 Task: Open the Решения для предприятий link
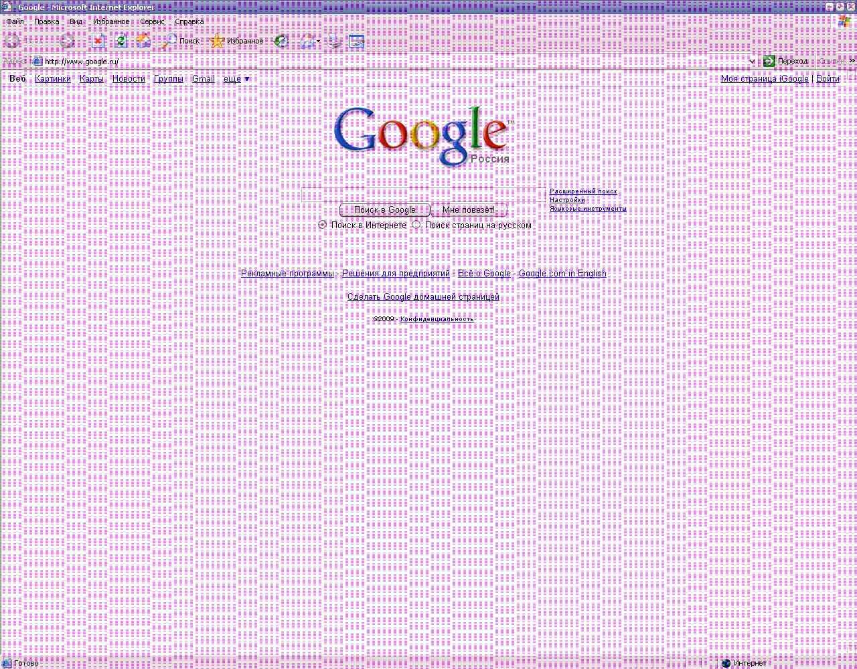coord(396,274)
